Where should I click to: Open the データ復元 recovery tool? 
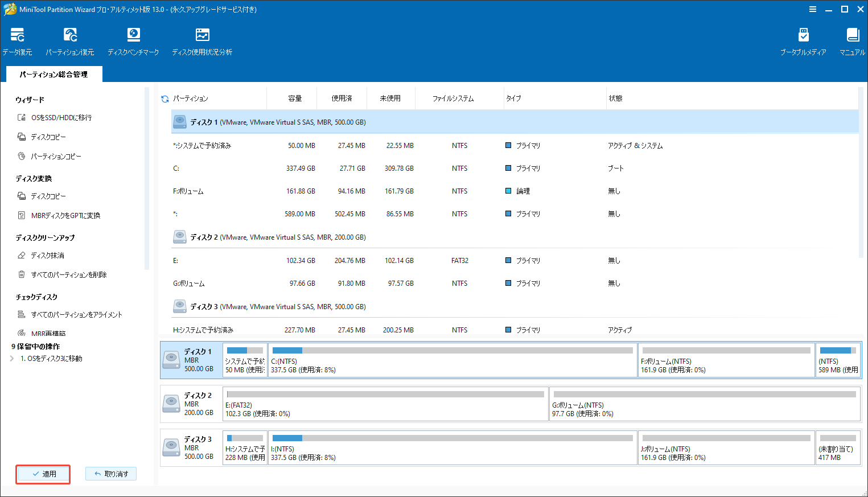(17, 40)
